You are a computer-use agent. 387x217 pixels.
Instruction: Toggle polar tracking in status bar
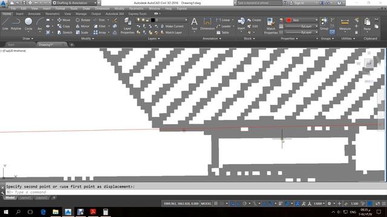244,204
